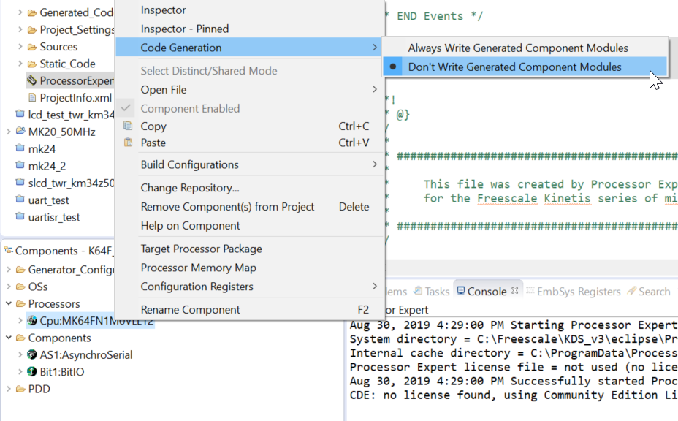Viewport: 678px width, 421px height.
Task: Select Don't Write Generated Component Modules option
Action: [514, 67]
